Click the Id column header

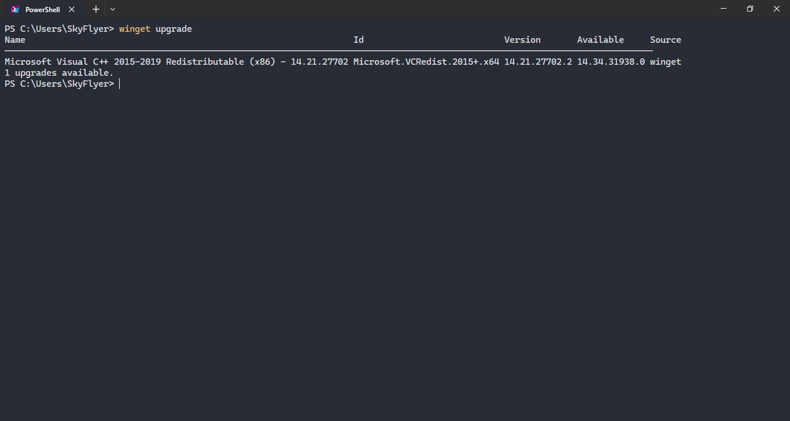(x=359, y=39)
